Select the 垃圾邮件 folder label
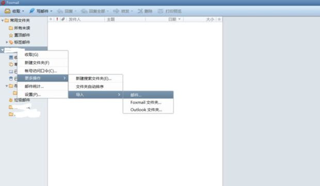Image resolution: width=320 pixels, height=186 pixels. tap(22, 100)
